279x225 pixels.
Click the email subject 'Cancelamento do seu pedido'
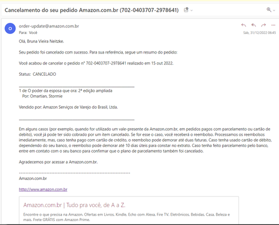coord(92,10)
